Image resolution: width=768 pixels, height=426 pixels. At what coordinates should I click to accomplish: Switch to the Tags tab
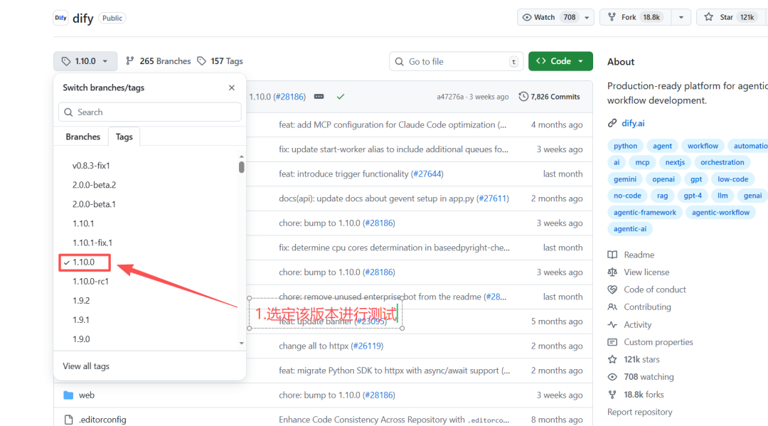coord(124,137)
